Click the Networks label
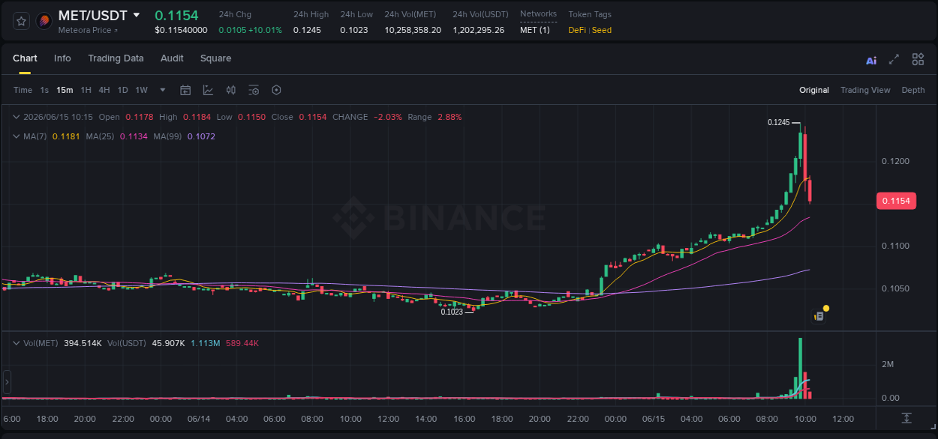Screen dimensions: 938x439 (538, 14)
